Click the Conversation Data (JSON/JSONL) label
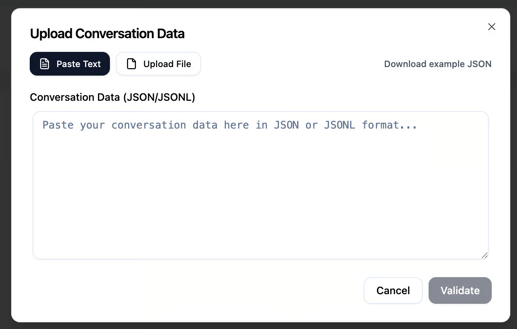517x329 pixels. coord(113,97)
